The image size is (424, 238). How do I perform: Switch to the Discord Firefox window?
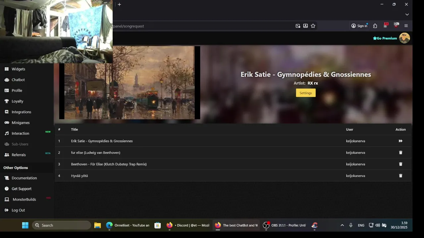[188, 225]
